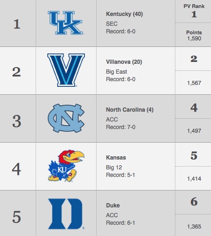The image size is (211, 236).
Task: Click Kentucky's 1,590 points value
Action: 194,38
